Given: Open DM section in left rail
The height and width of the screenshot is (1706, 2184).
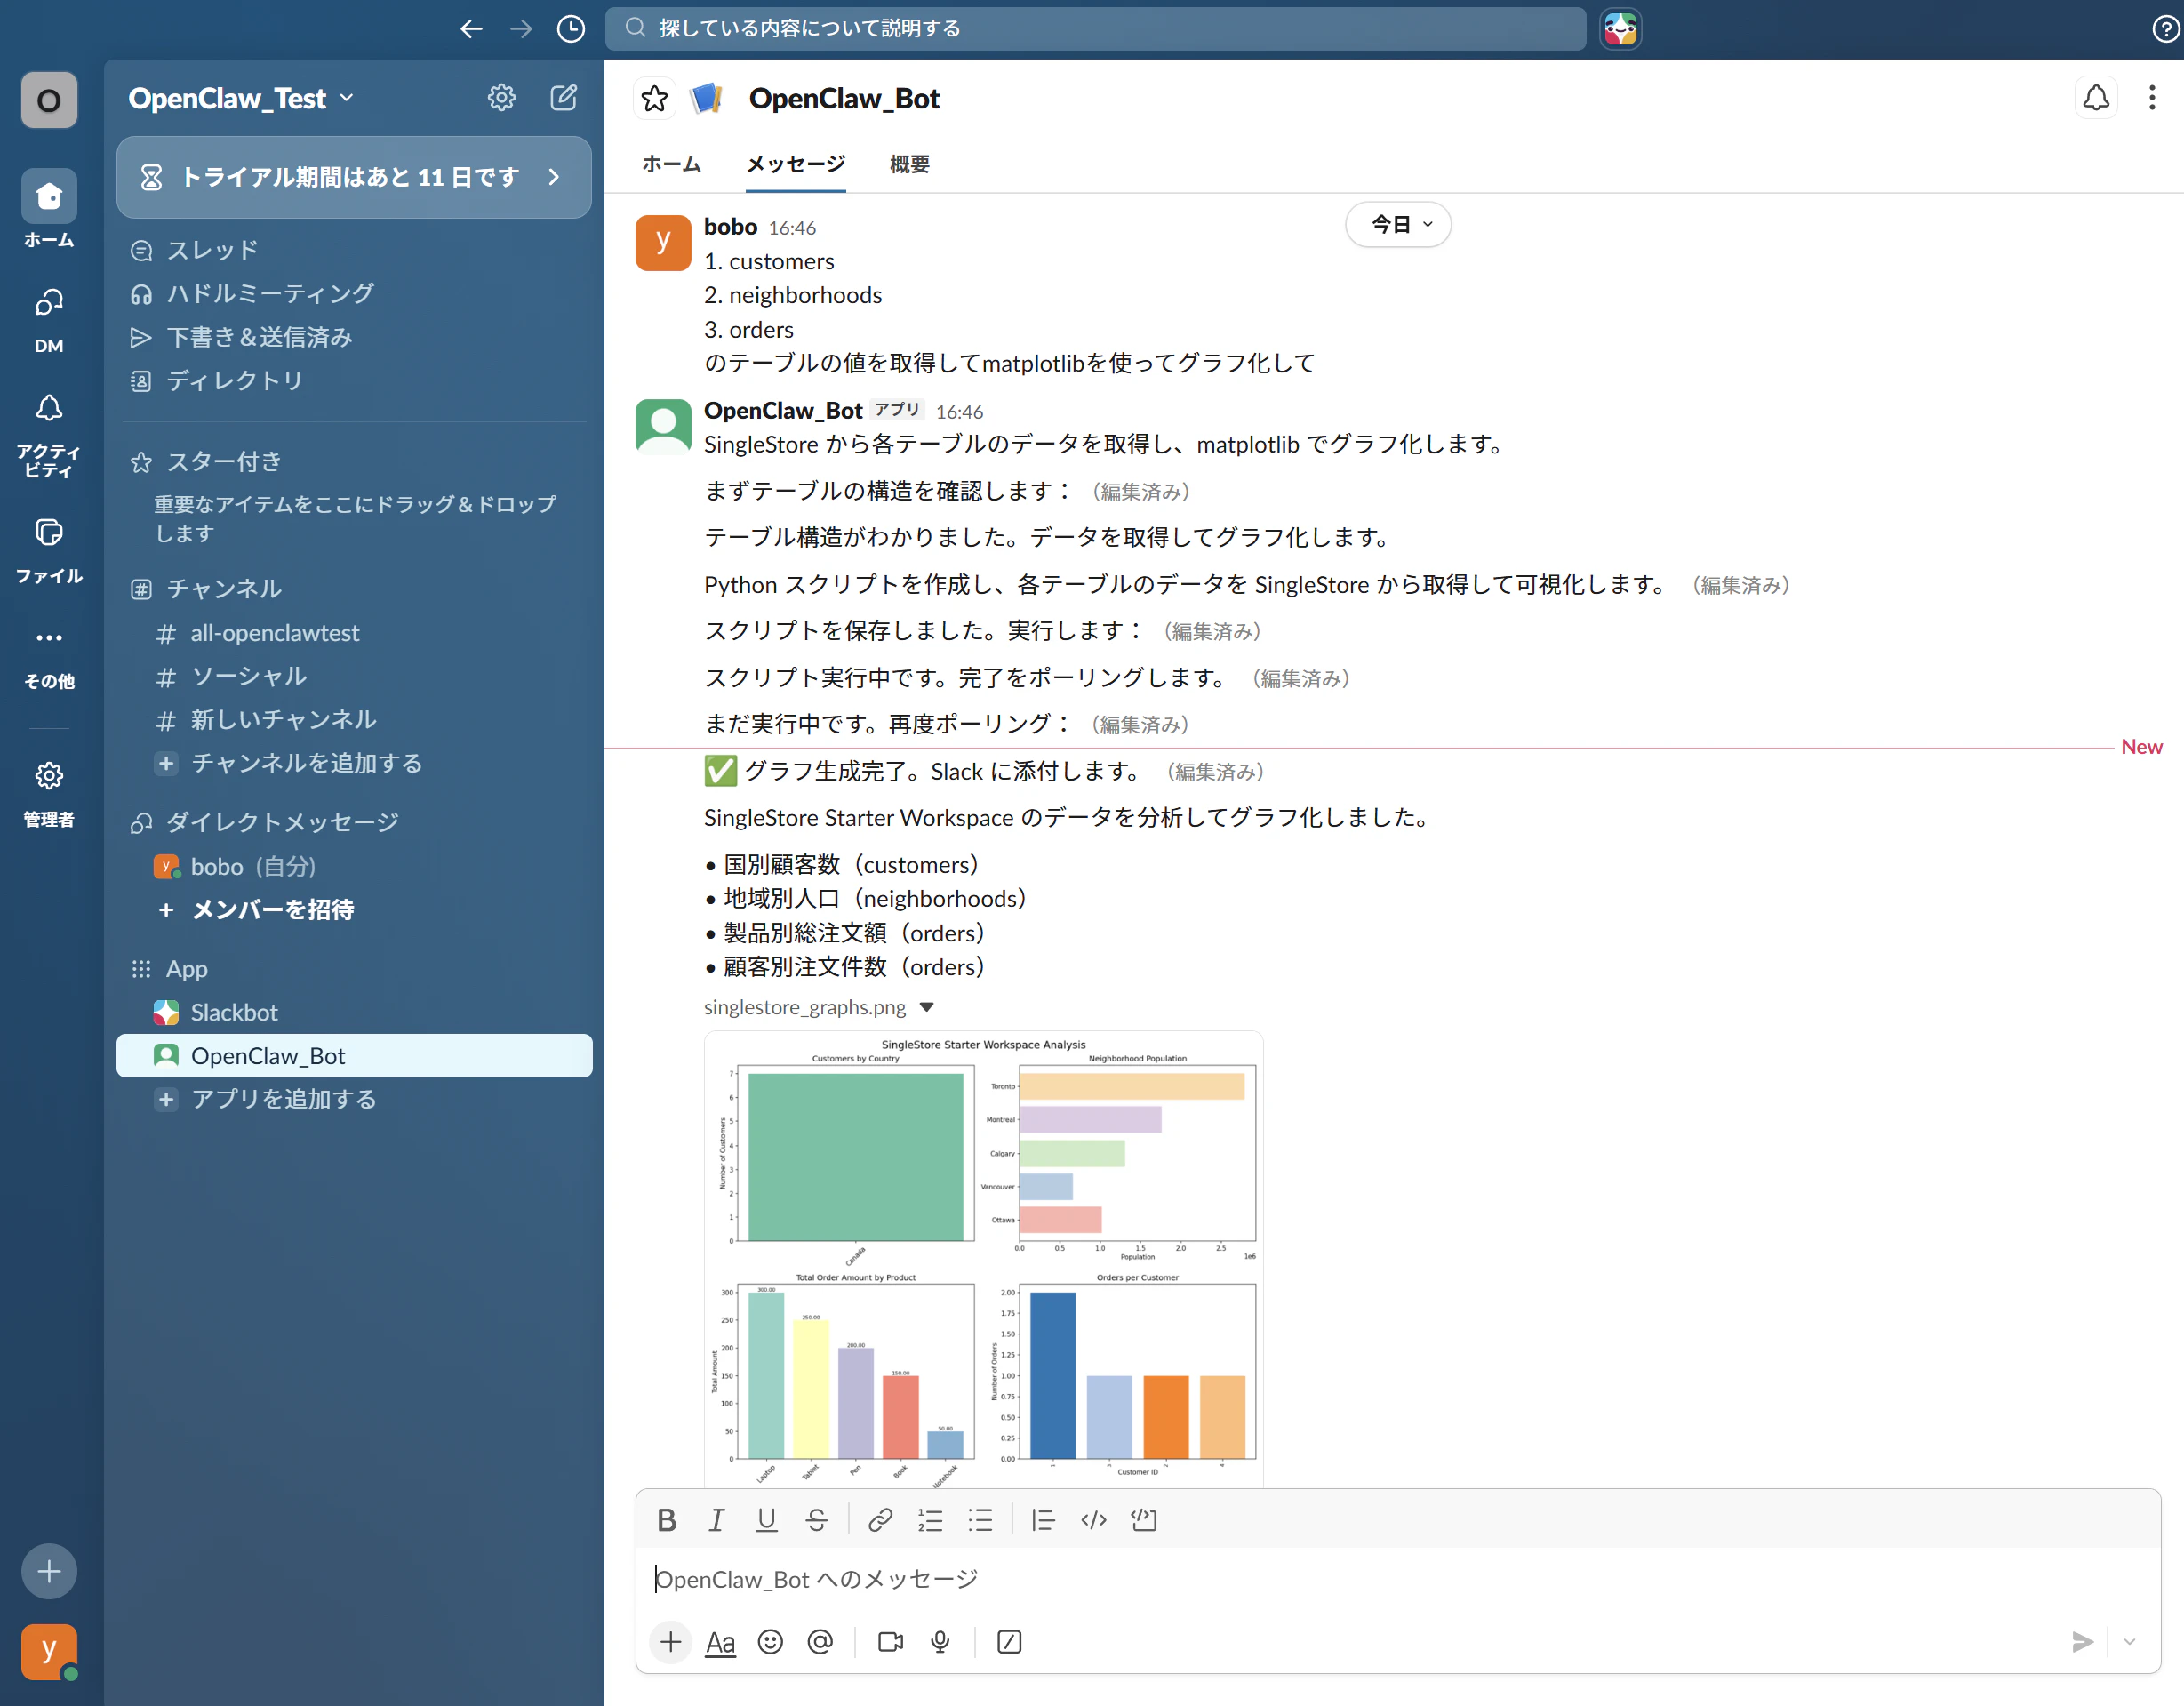Looking at the screenshot, I should click(49, 319).
